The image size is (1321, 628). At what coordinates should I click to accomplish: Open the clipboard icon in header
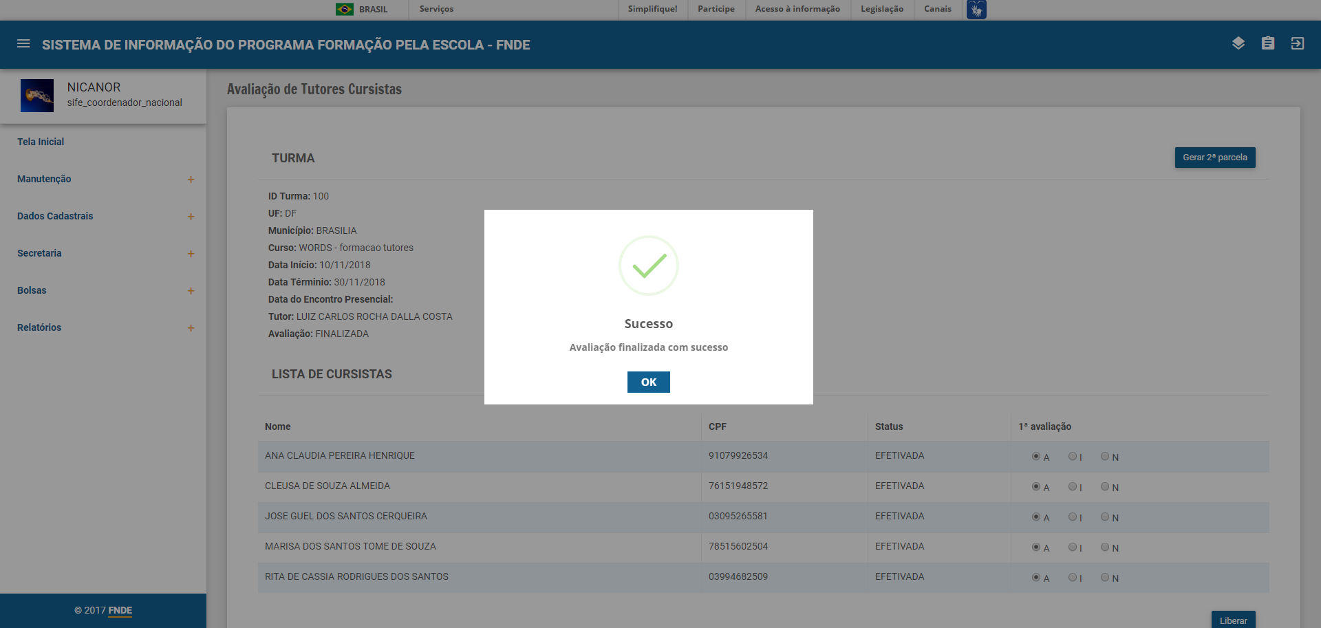pyautogui.click(x=1267, y=43)
